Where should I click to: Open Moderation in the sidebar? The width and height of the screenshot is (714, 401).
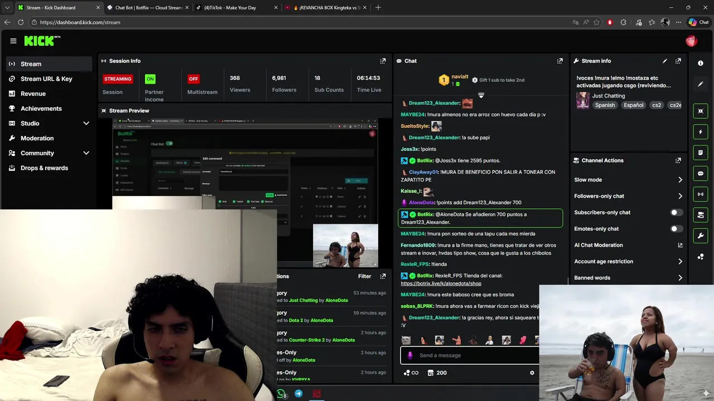point(49,138)
